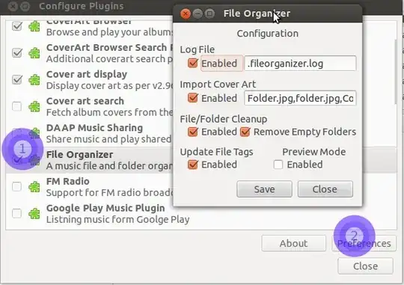Image resolution: width=404 pixels, height=285 pixels.
Task: Minimize the File Organizer dialog
Action: point(198,13)
